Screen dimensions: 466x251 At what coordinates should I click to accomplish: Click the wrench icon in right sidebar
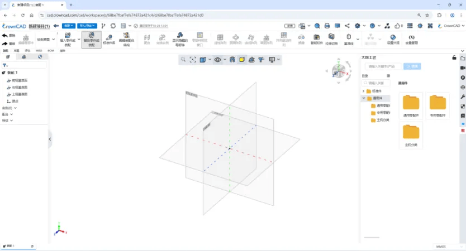pyautogui.click(x=462, y=96)
